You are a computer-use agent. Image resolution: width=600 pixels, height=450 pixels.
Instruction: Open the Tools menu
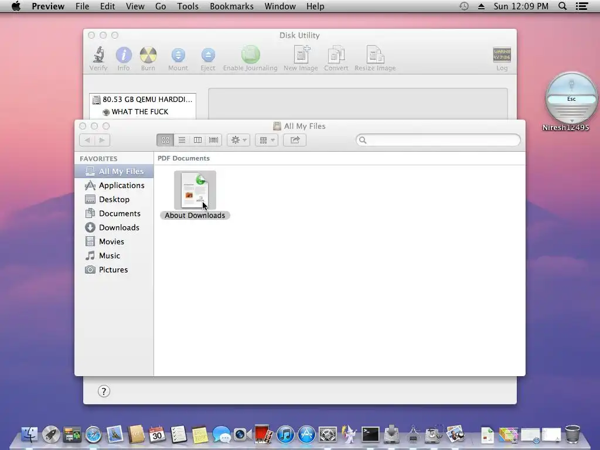(188, 6)
